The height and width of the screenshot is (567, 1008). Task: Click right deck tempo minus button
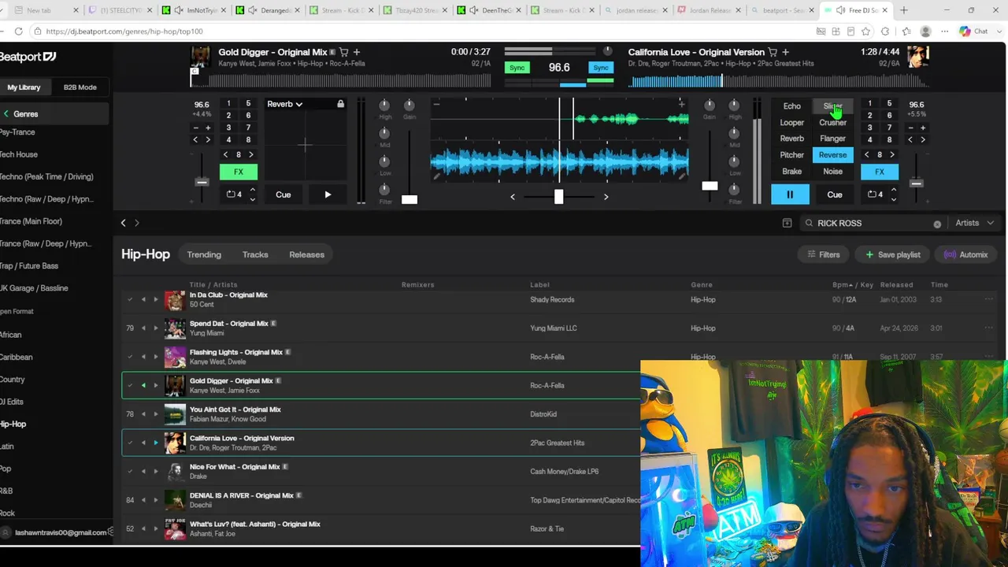tap(910, 128)
